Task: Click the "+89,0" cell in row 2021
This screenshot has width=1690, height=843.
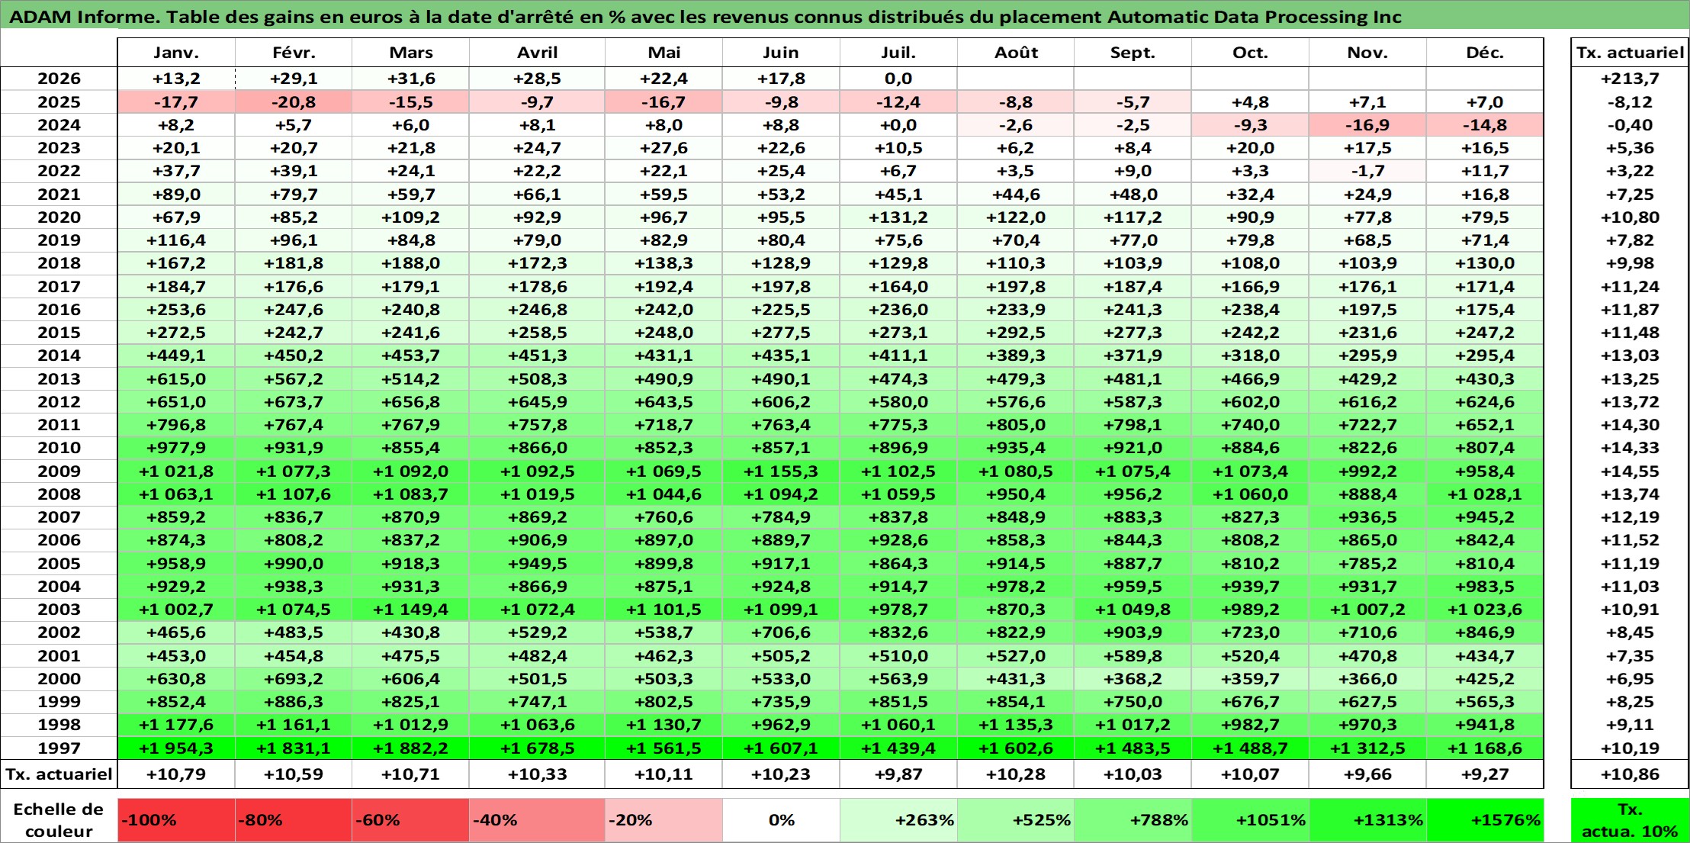Action: coord(176,195)
